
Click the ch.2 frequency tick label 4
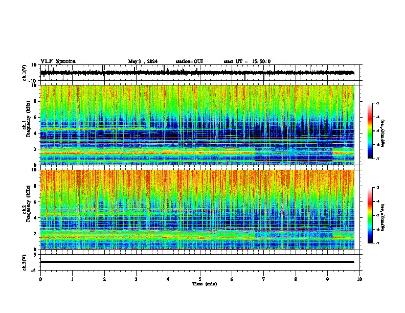35,218
